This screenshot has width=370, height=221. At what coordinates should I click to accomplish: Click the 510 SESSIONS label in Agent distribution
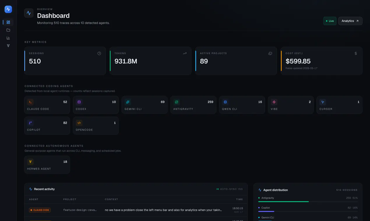point(347,190)
